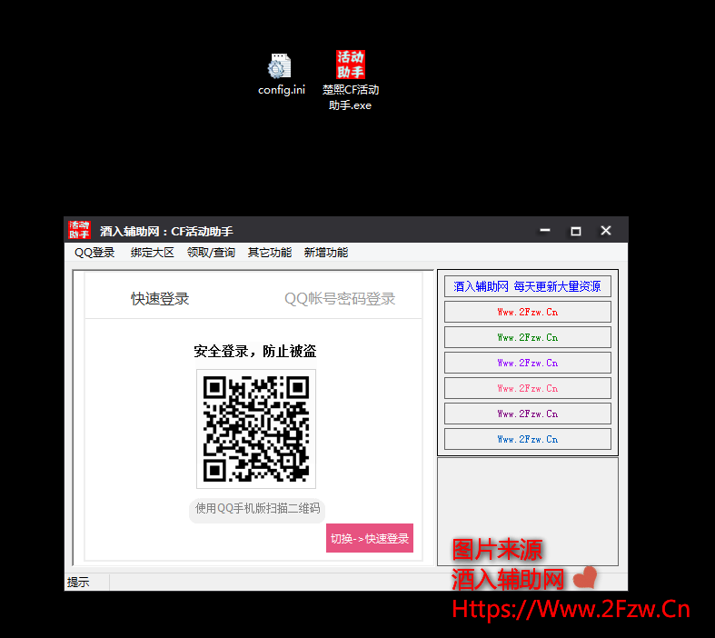Click the pink Www.2Fzw.Cn button
The height and width of the screenshot is (638, 715).
click(x=528, y=389)
